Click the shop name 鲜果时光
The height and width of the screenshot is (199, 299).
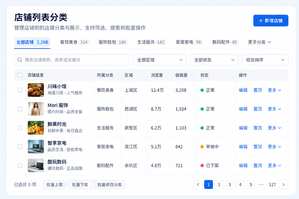57,124
